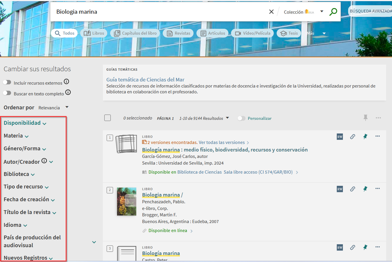Click pin icon in results header bar
This screenshot has height=262, width=392.
(x=365, y=118)
